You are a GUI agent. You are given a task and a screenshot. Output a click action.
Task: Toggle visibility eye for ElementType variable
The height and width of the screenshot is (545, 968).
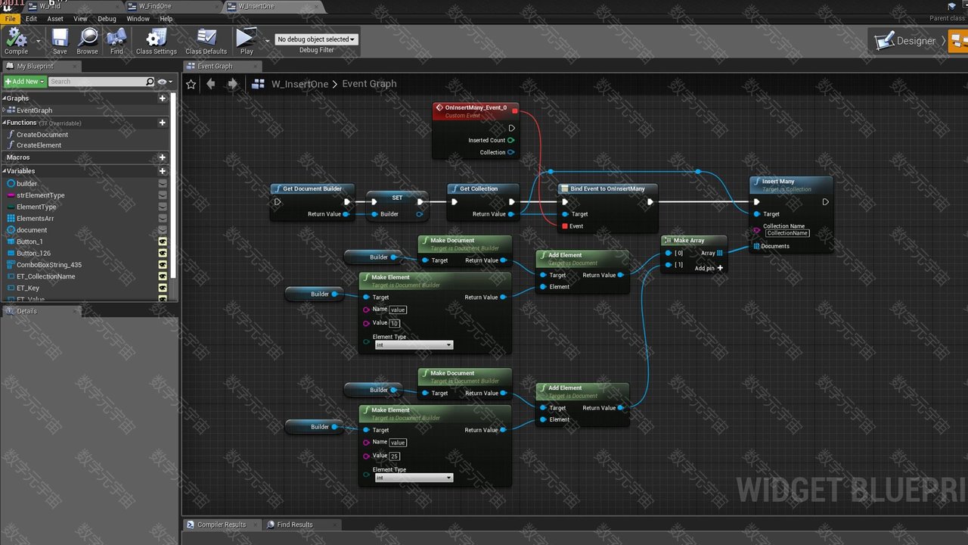pyautogui.click(x=163, y=207)
